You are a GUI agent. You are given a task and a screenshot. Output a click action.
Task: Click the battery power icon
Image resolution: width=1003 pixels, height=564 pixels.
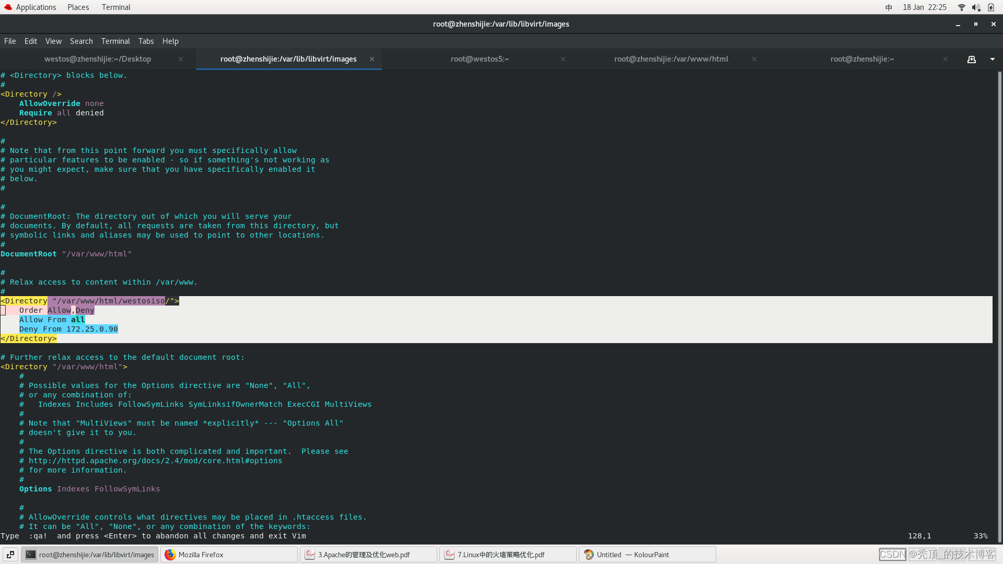(991, 7)
